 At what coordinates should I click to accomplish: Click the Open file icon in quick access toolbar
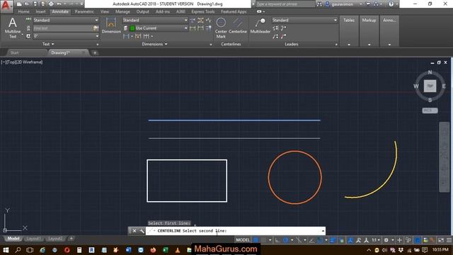click(27, 4)
